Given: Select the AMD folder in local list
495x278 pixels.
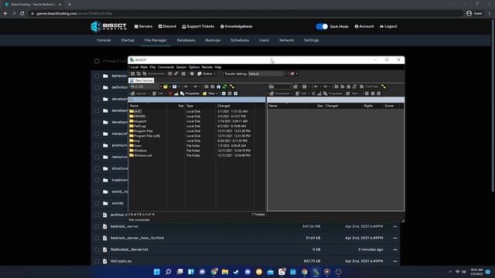Looking at the screenshot, I should point(135,111).
